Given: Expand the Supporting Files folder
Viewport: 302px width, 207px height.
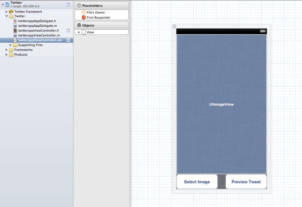Looking at the screenshot, I should (10, 45).
